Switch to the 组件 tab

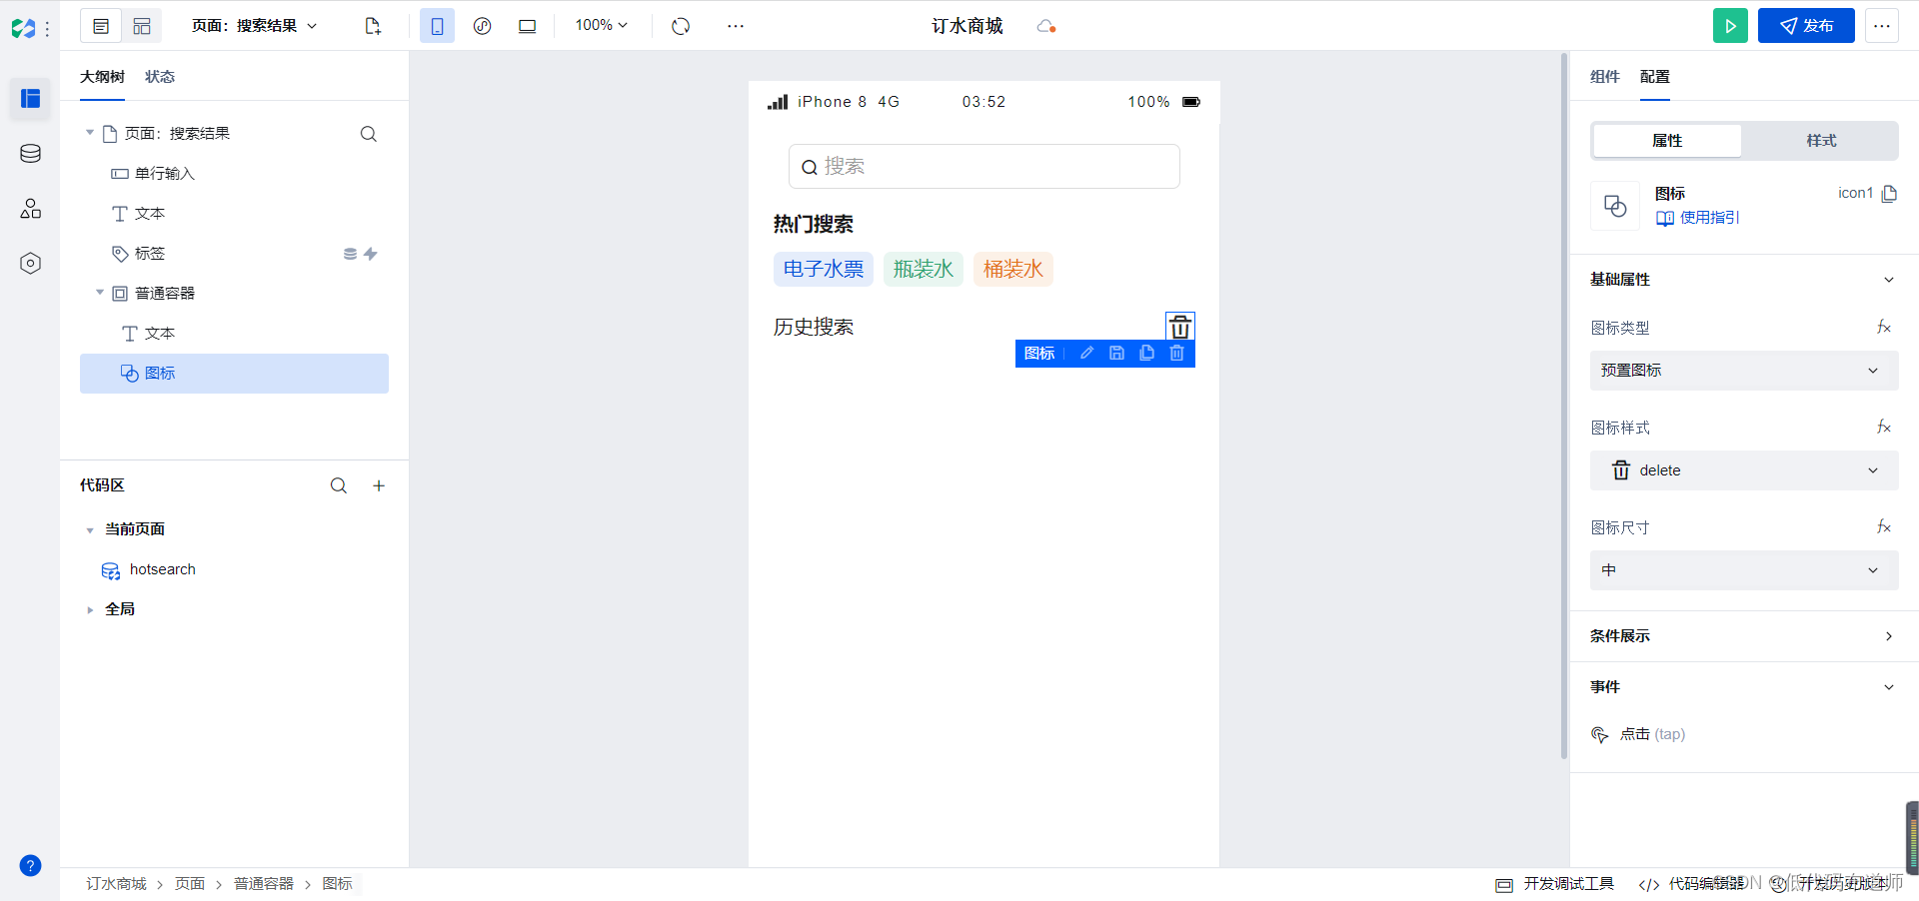tap(1604, 77)
